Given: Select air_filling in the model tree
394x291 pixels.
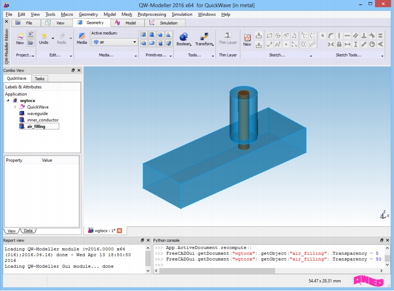Looking at the screenshot, I should coord(36,126).
